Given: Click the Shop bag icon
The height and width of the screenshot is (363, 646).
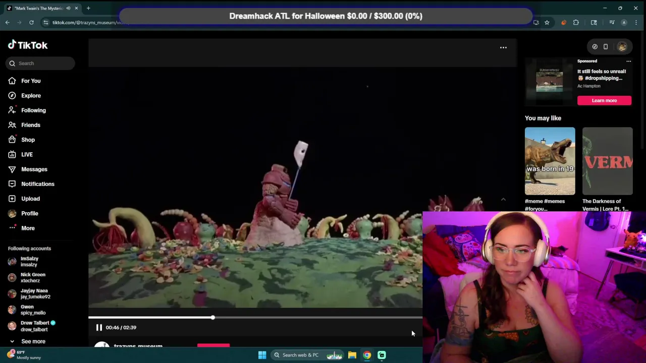Looking at the screenshot, I should click(12, 140).
